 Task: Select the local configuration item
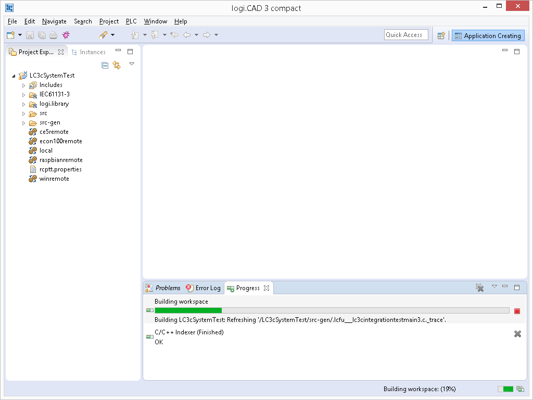tap(46, 151)
